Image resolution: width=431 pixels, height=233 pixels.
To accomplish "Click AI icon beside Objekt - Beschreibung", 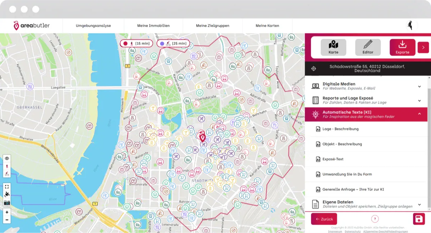I will 318,144.
